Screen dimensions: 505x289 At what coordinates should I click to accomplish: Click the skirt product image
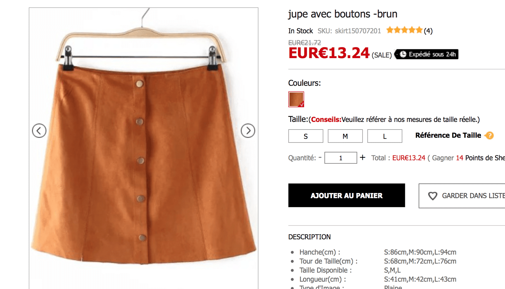pos(144,148)
